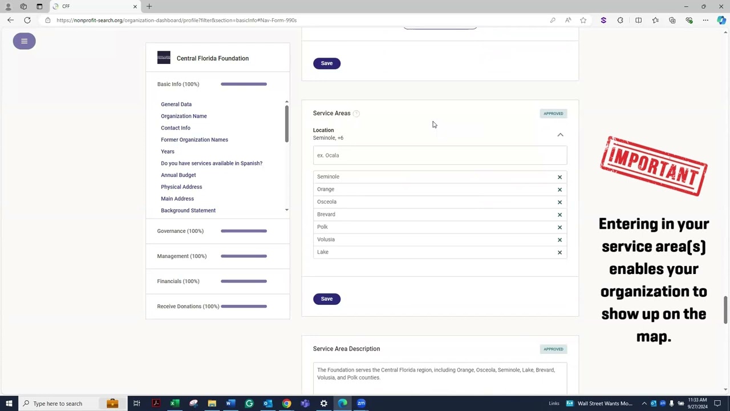This screenshot has width=730, height=411.
Task: Open General Data in sidebar
Action: click(x=176, y=104)
